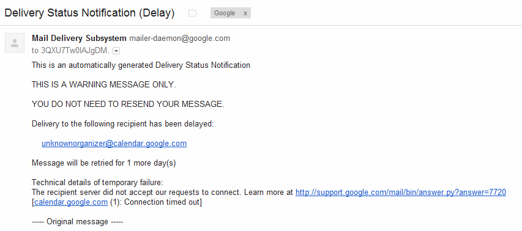The width and height of the screenshot is (522, 231).
Task: Open the support.google.com answer link
Action: [x=401, y=192]
